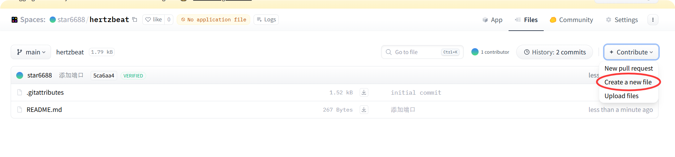Select New pull request menu entry
Screen dimensions: 675x157
629,69
